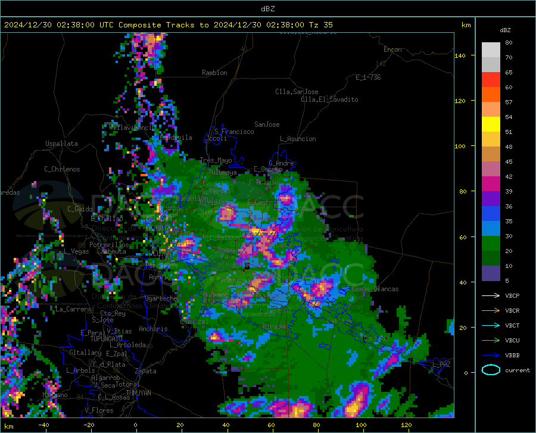The width and height of the screenshot is (536, 433).
Task: Click the Villavicencio map label
Action: 132,127
